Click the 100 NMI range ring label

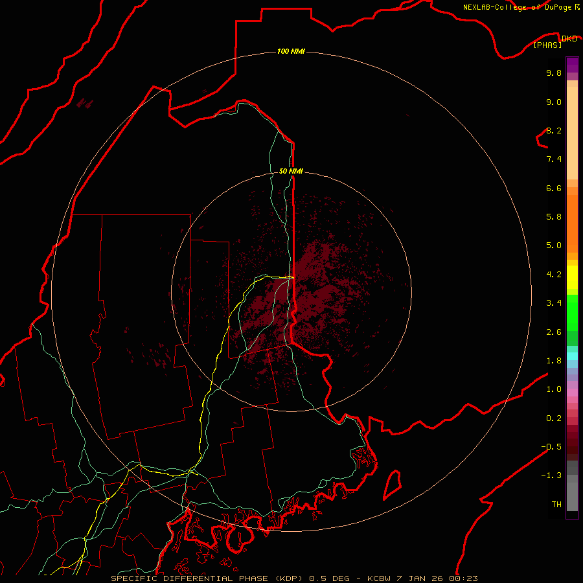291,51
